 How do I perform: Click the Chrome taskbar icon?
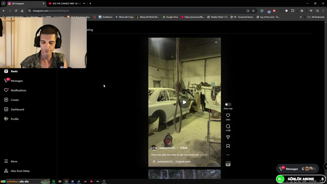pos(66,181)
